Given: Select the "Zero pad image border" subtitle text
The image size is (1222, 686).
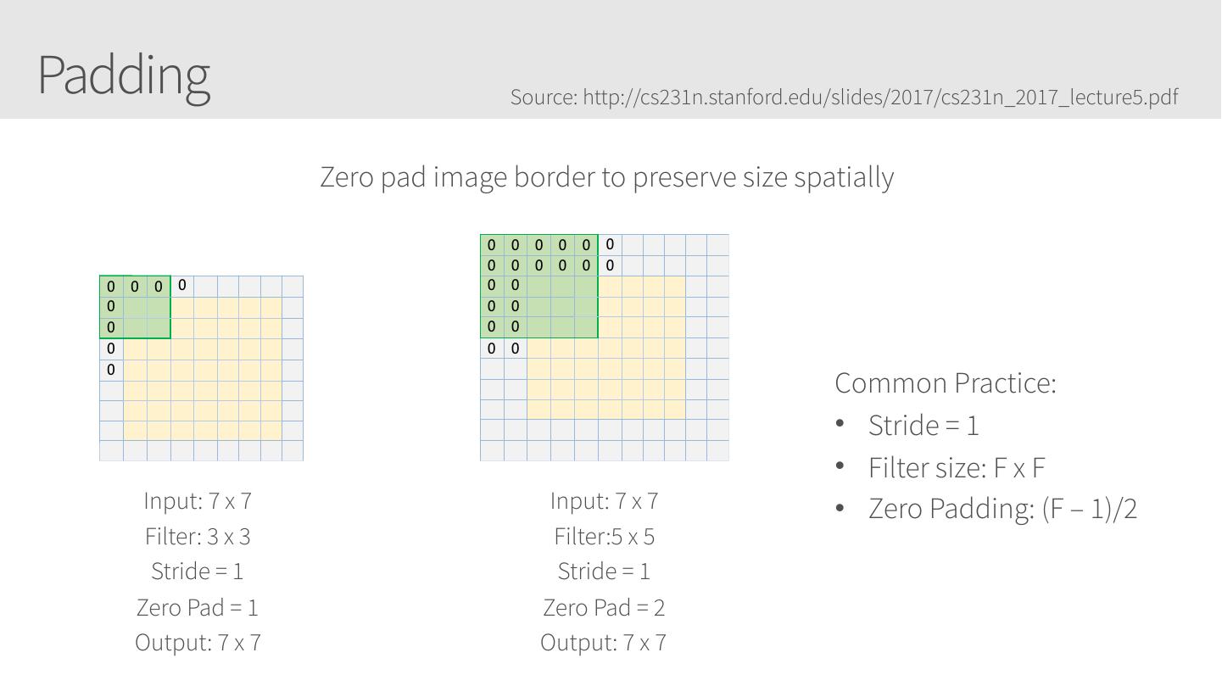Looking at the screenshot, I should tap(606, 177).
